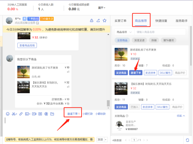The image size is (193, 144).
Task: Click the scissors screenshot tool icon
Action: click(14, 114)
